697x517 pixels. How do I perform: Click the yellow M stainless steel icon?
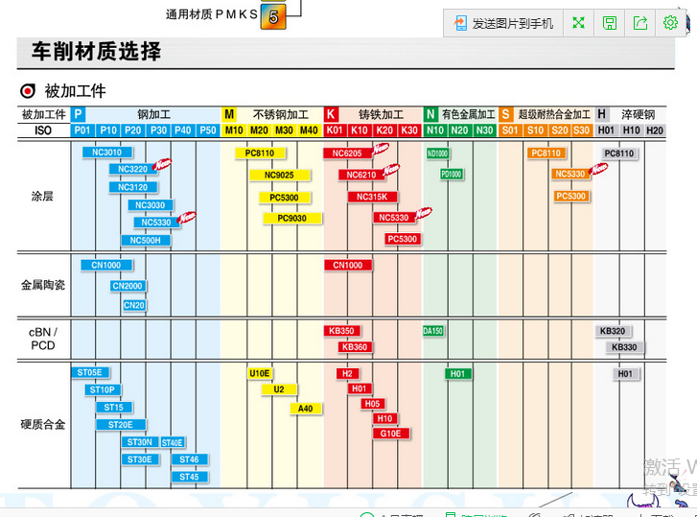pos(229,114)
